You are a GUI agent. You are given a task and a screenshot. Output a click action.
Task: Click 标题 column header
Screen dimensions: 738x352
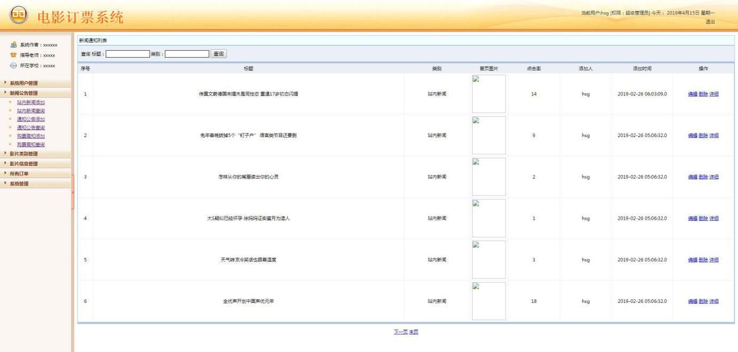tap(248, 68)
